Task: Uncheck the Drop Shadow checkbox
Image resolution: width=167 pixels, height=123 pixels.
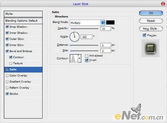Action: coord(7,27)
